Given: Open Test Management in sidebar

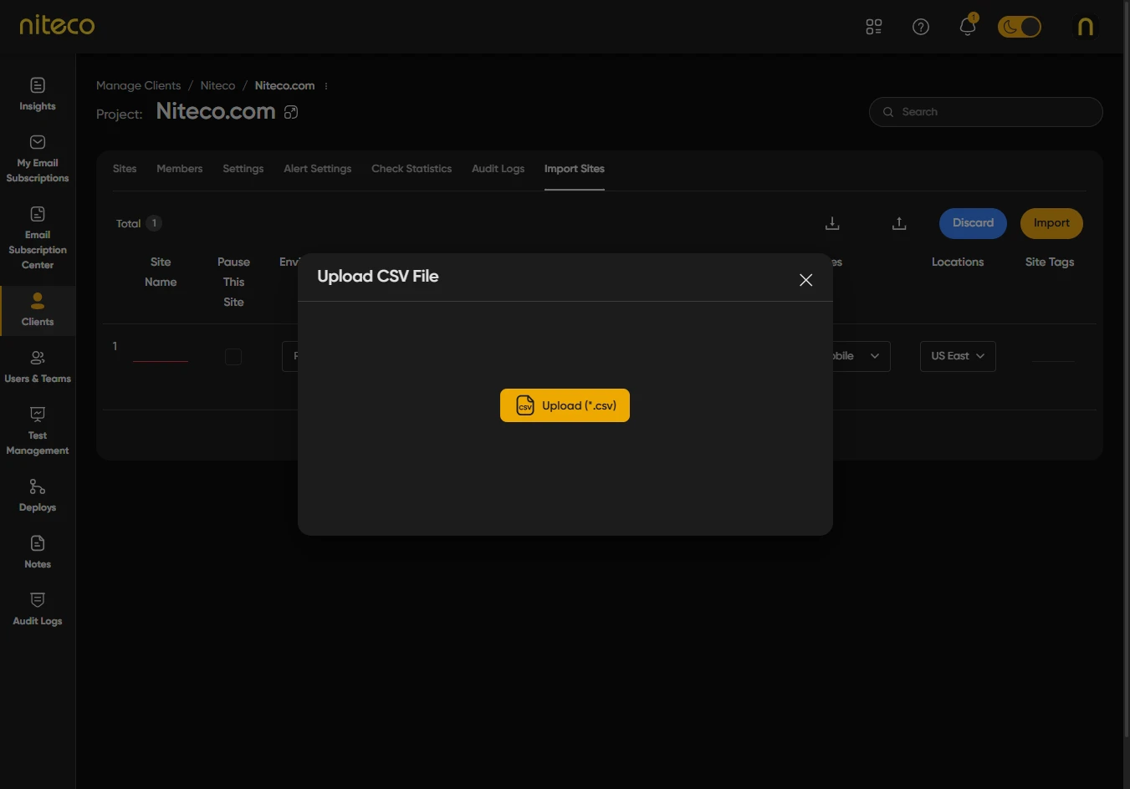Looking at the screenshot, I should point(38,431).
